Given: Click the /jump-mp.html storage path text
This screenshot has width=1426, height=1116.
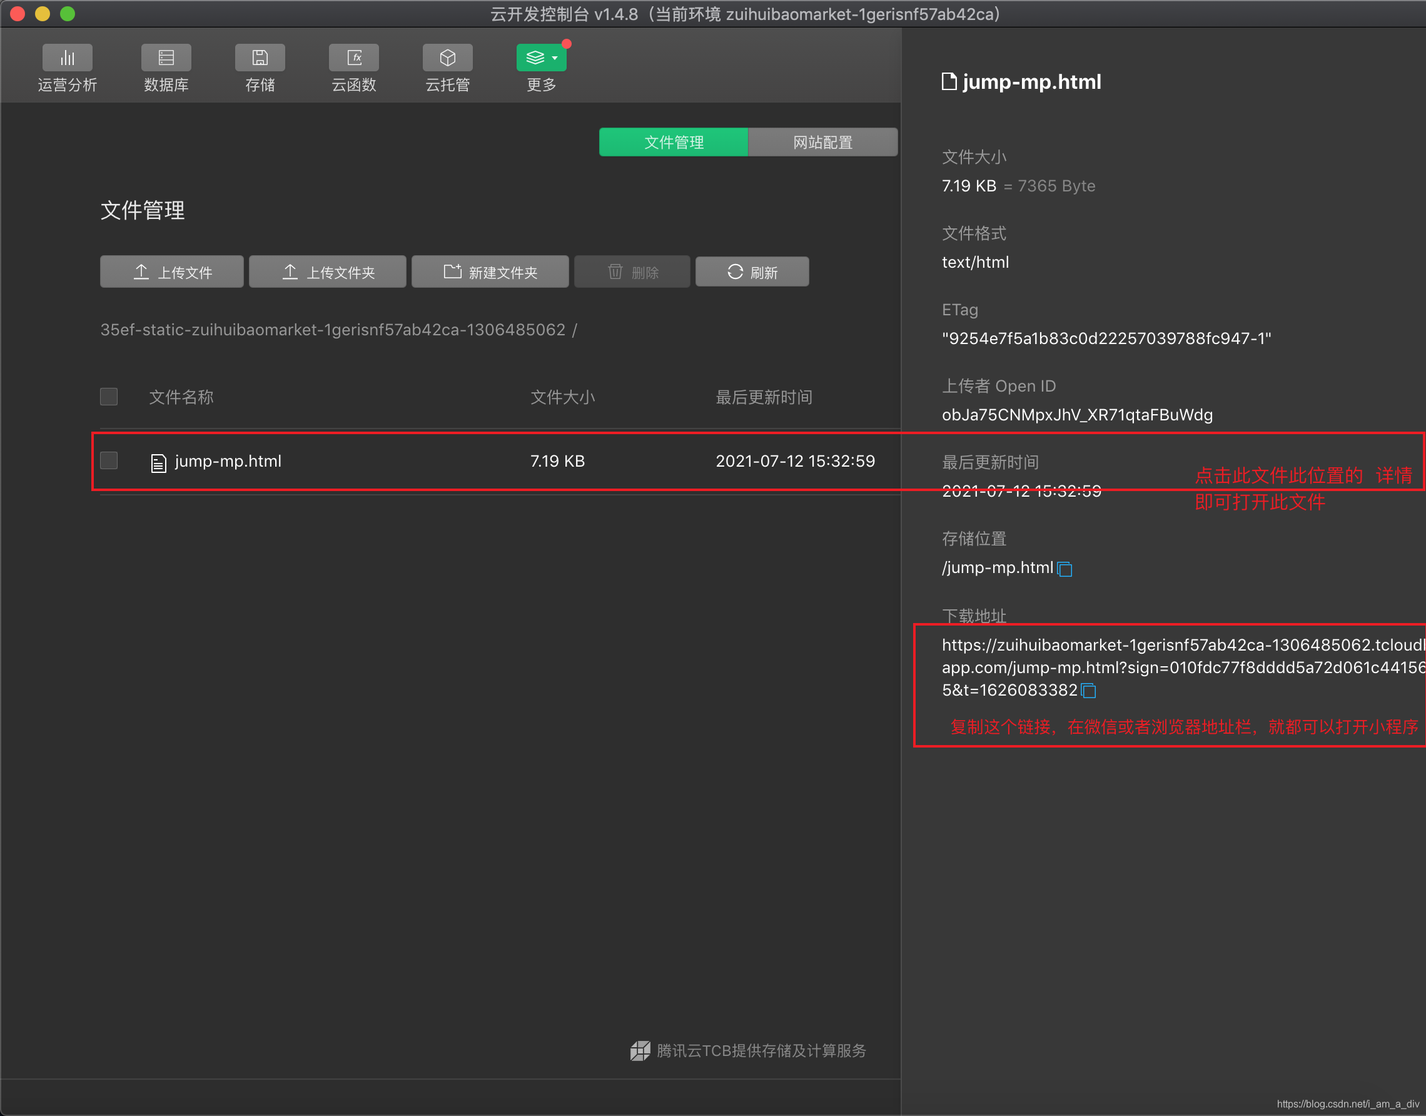Looking at the screenshot, I should tap(998, 567).
